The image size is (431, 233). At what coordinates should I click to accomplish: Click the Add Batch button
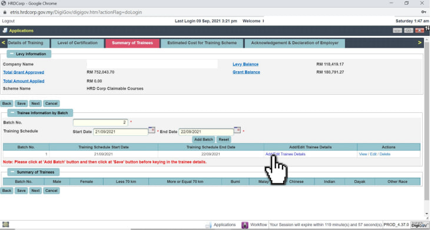point(203,139)
